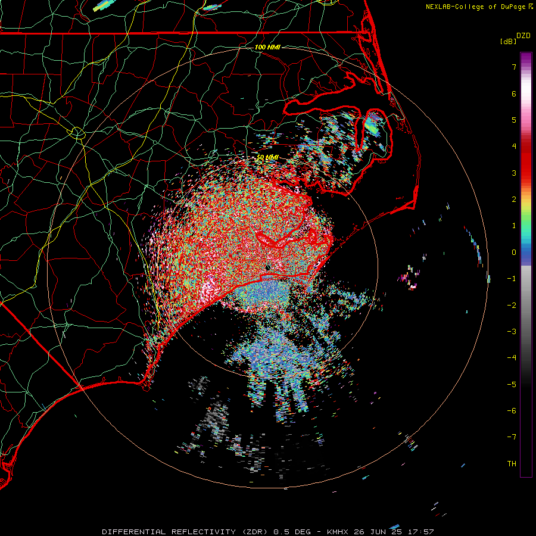Click the Differential Reflectivity title caption
The image size is (536, 536).
point(267,532)
